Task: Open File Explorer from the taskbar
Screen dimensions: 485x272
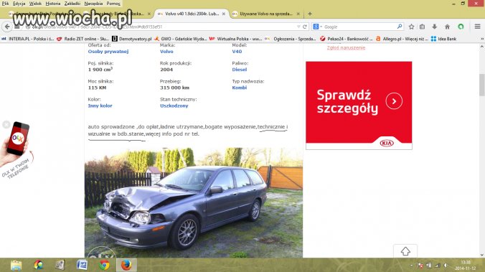Action: tap(16, 266)
